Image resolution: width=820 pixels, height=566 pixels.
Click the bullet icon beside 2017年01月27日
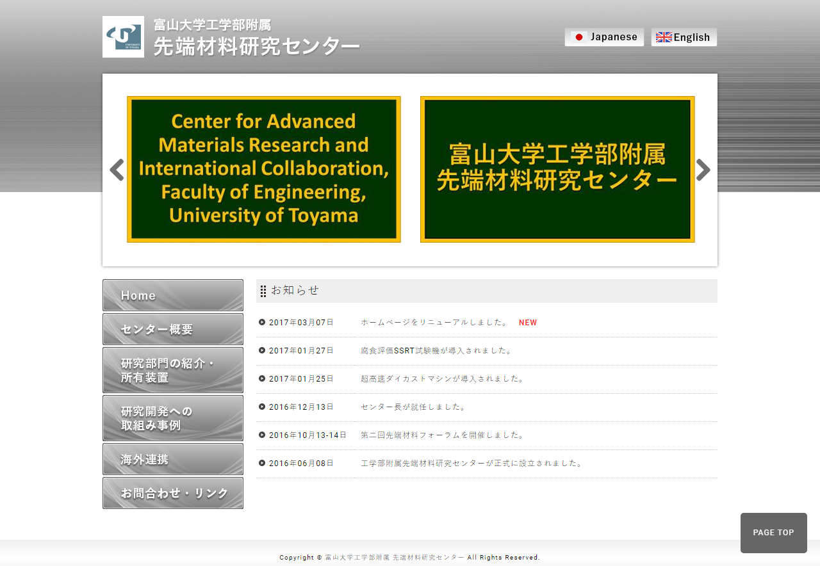coord(262,350)
